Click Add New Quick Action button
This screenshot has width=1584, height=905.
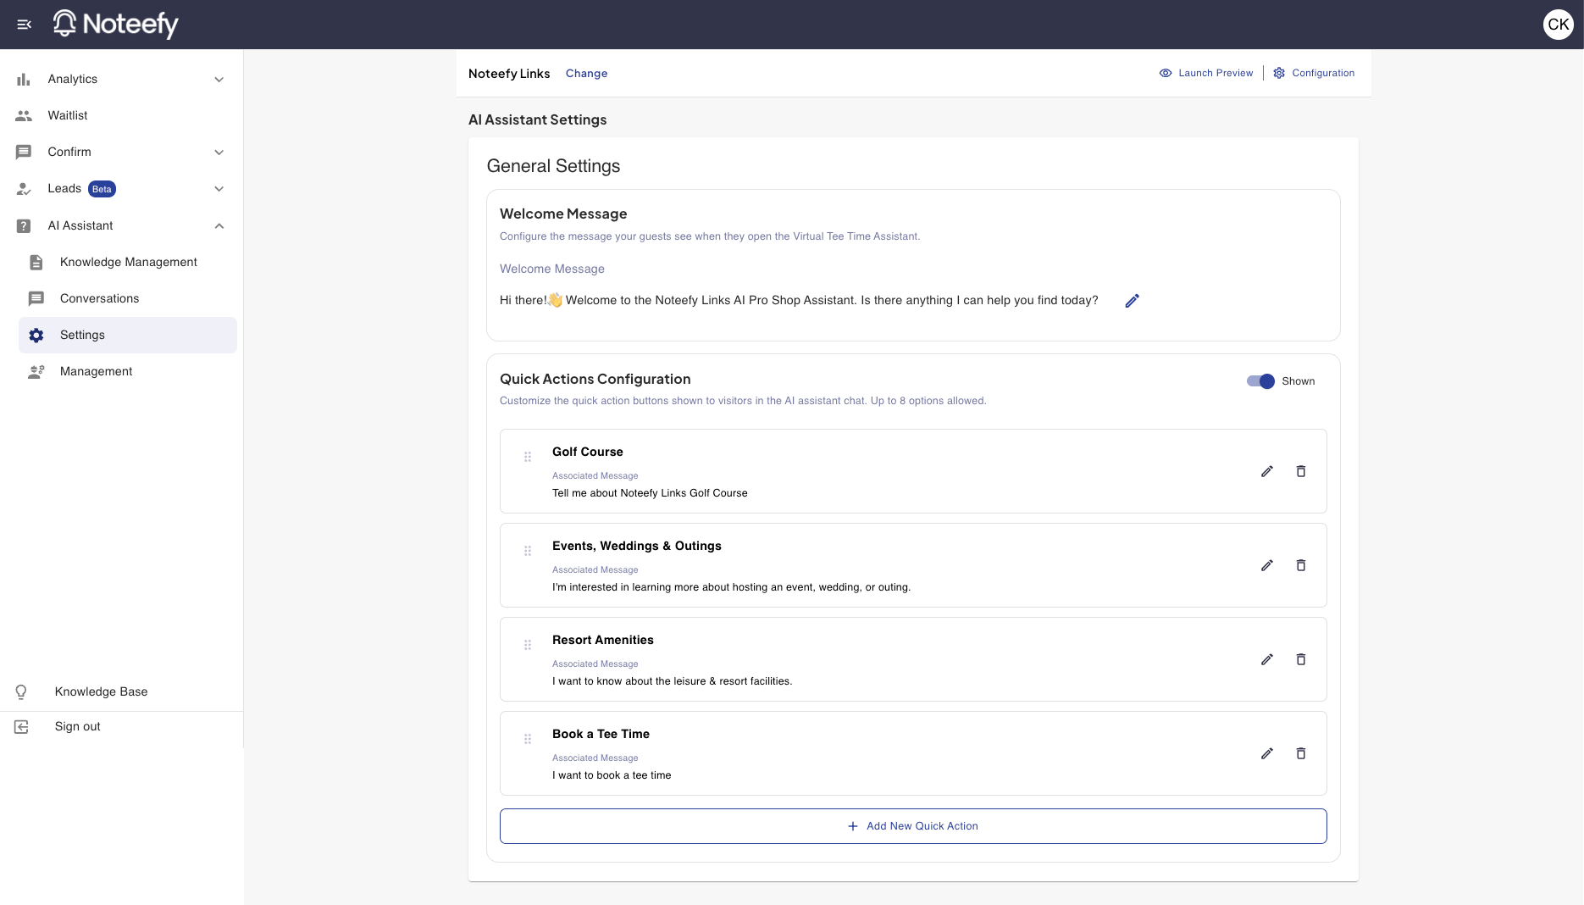click(x=912, y=826)
